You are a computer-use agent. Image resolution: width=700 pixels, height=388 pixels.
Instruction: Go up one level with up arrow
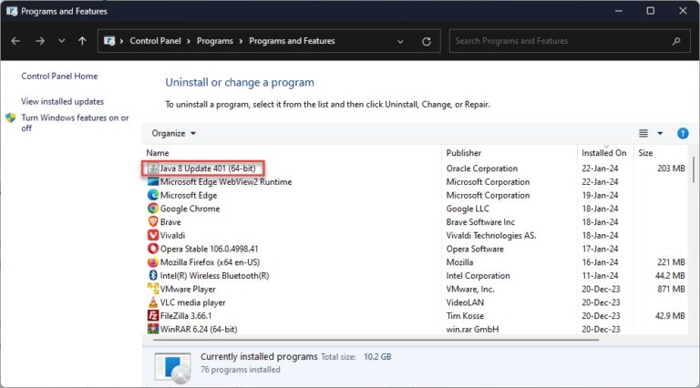83,41
